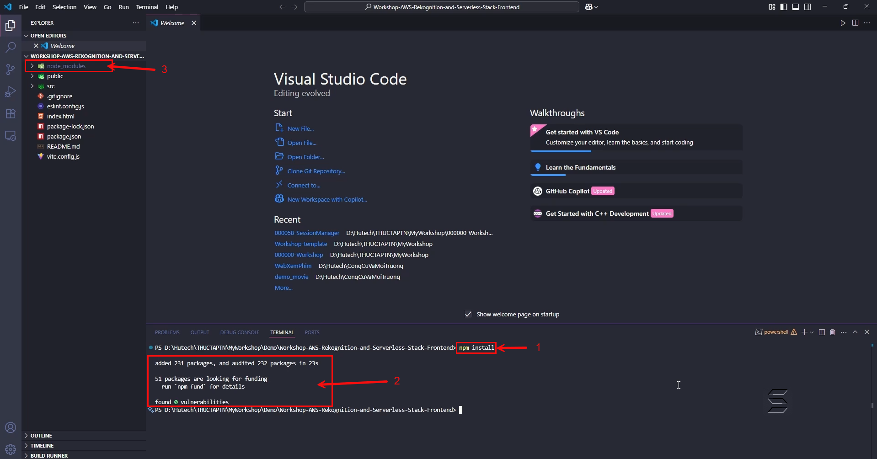Close the terminal panel
The height and width of the screenshot is (459, 877).
pyautogui.click(x=867, y=332)
